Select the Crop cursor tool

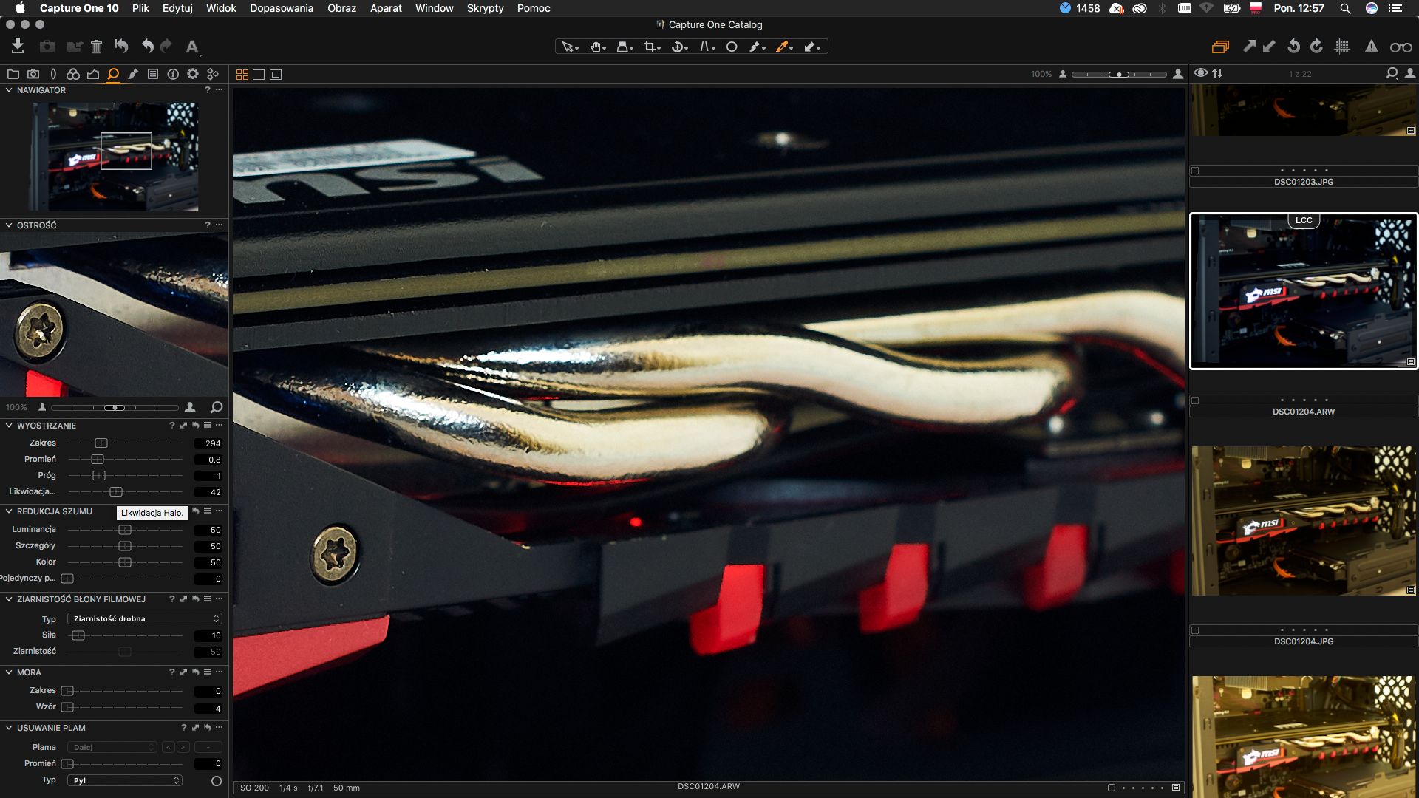pyautogui.click(x=650, y=47)
